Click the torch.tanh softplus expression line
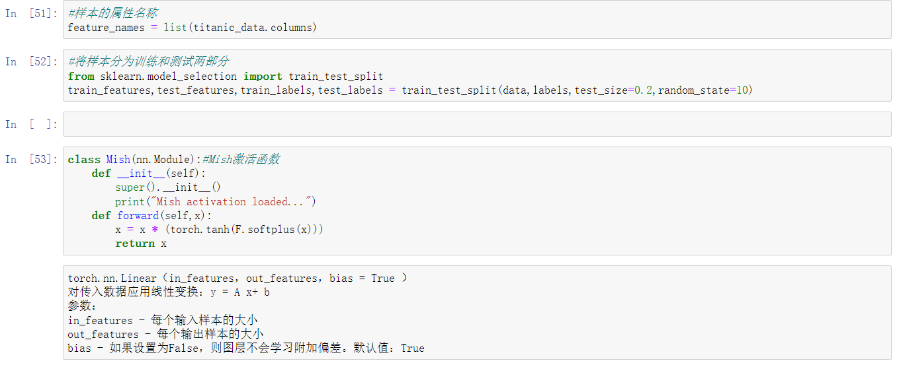The image size is (897, 367). point(219,229)
